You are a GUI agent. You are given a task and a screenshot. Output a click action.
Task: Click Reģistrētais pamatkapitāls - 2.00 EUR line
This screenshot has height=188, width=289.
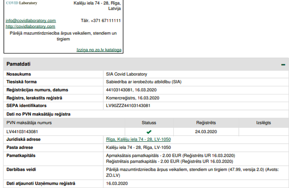point(170,161)
